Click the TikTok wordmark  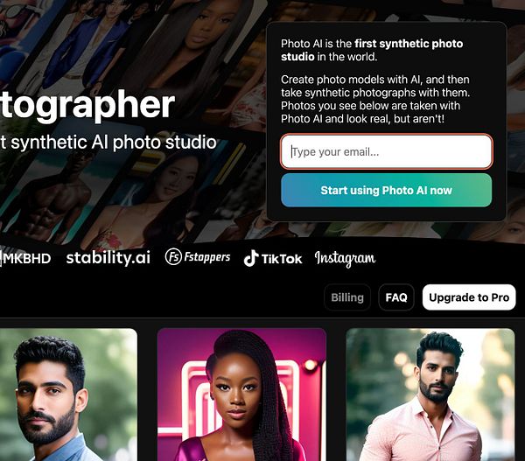point(282,259)
